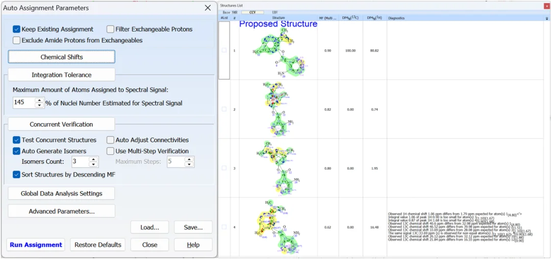Click Restore Defaults button
The image size is (551, 259).
(x=97, y=245)
